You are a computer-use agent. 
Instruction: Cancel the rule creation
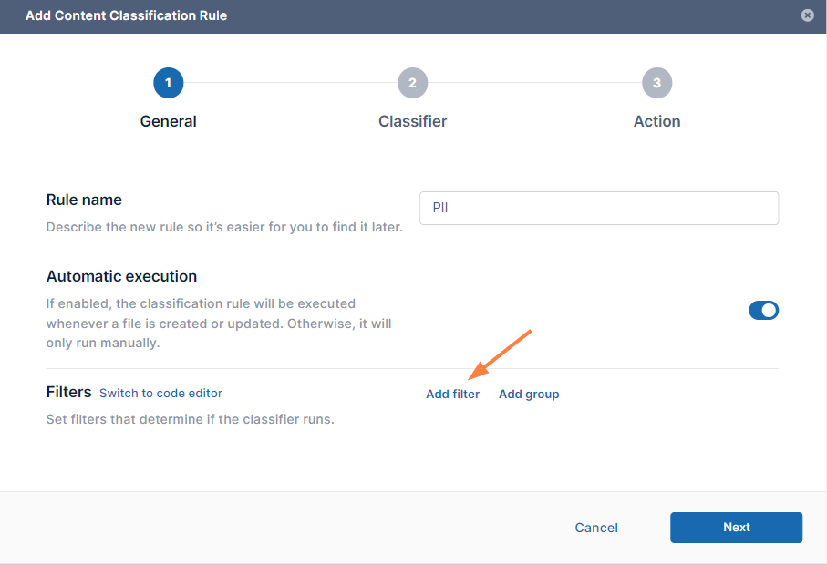click(596, 528)
